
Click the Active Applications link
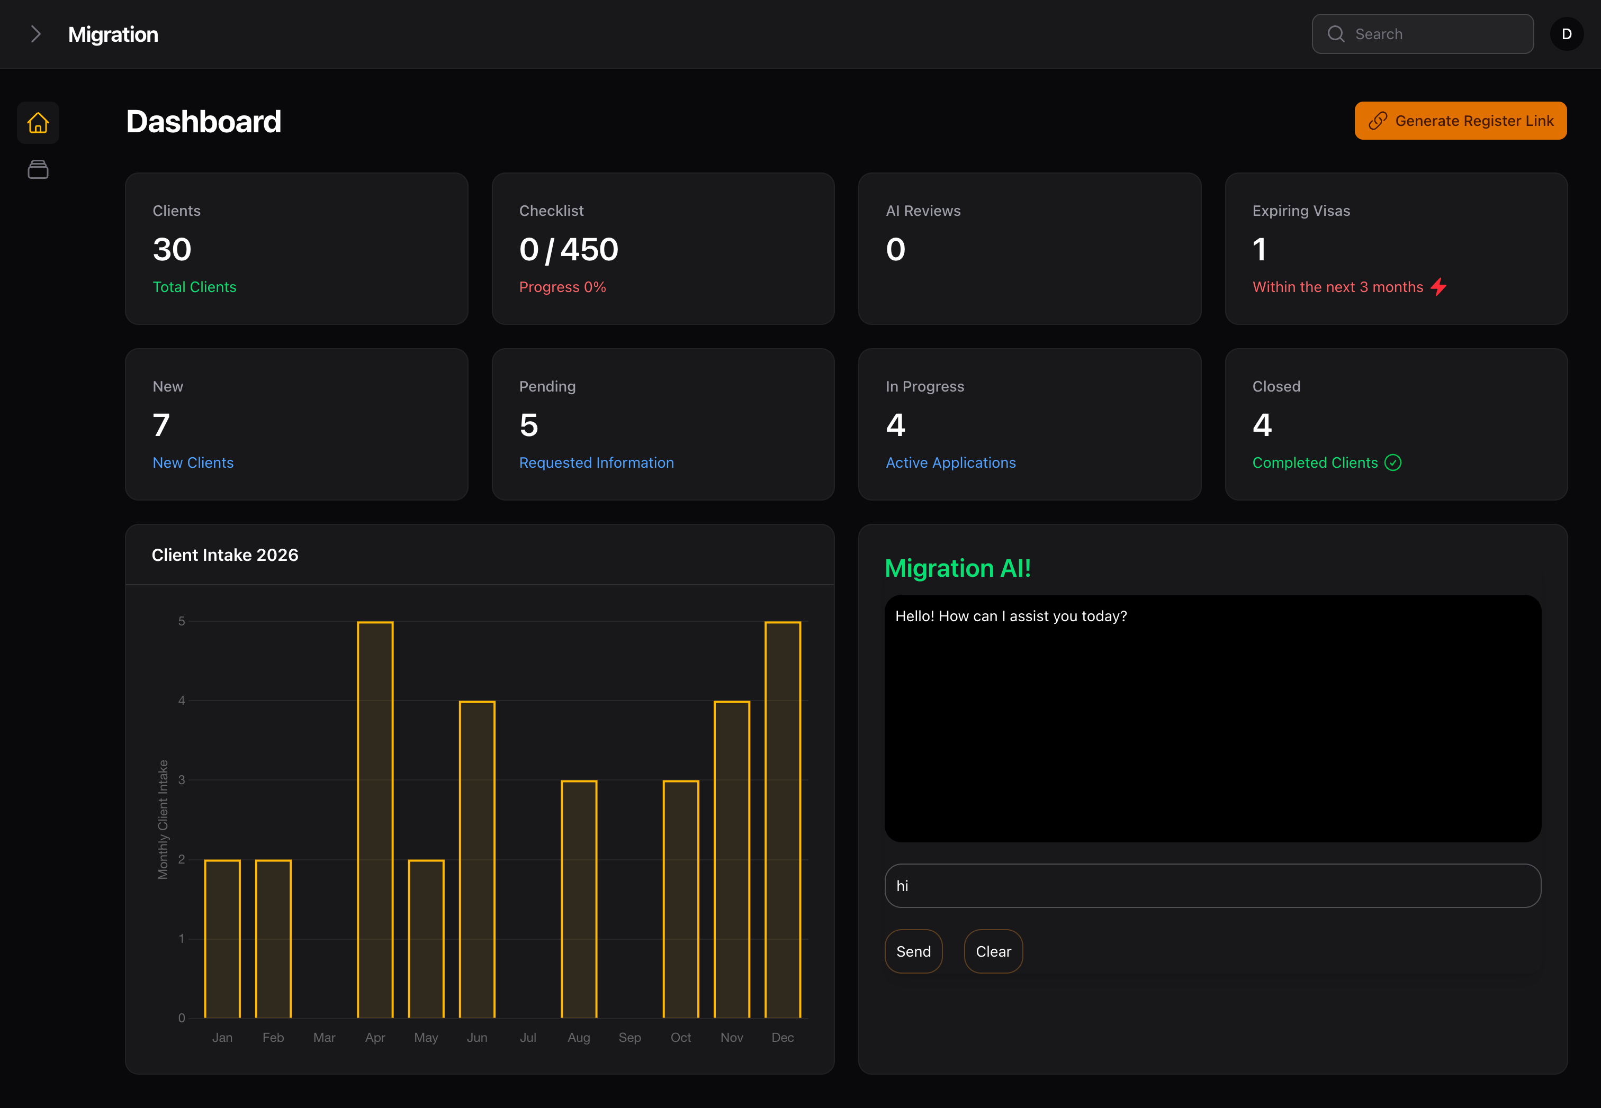(950, 462)
